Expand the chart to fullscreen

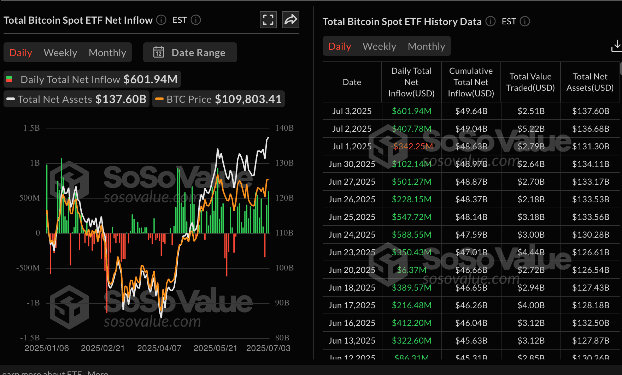tap(268, 20)
